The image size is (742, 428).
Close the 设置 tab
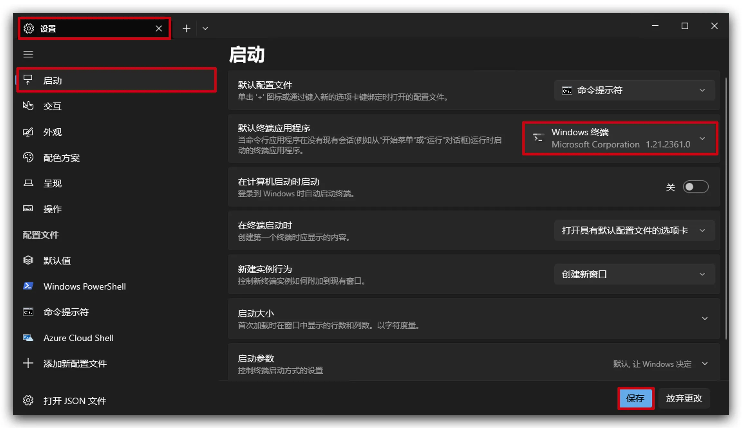pos(159,29)
